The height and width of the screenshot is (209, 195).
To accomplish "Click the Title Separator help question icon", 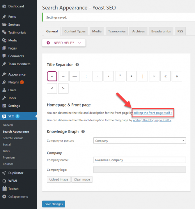I will tap(77, 65).
